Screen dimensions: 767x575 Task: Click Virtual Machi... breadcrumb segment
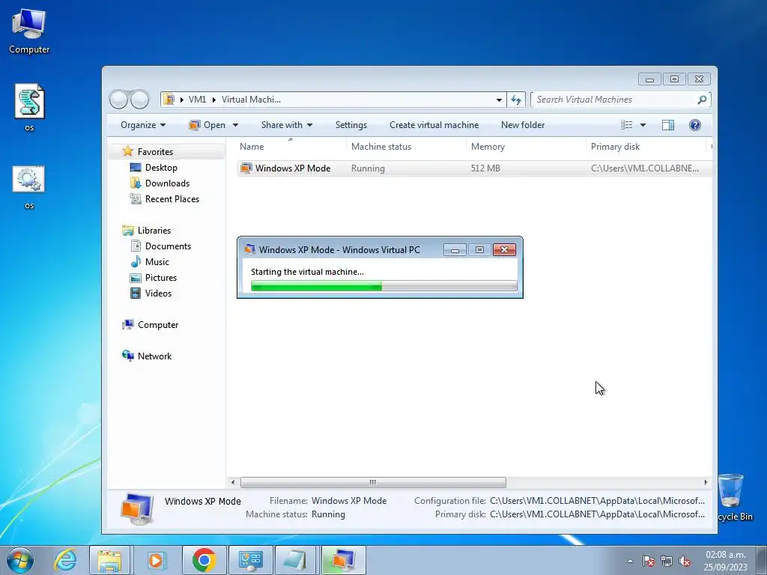click(251, 100)
